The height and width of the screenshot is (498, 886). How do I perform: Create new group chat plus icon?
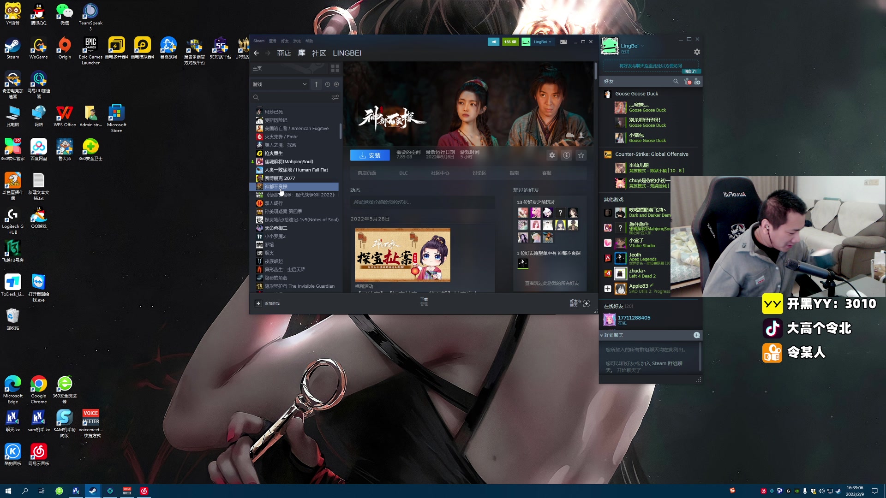[696, 335]
